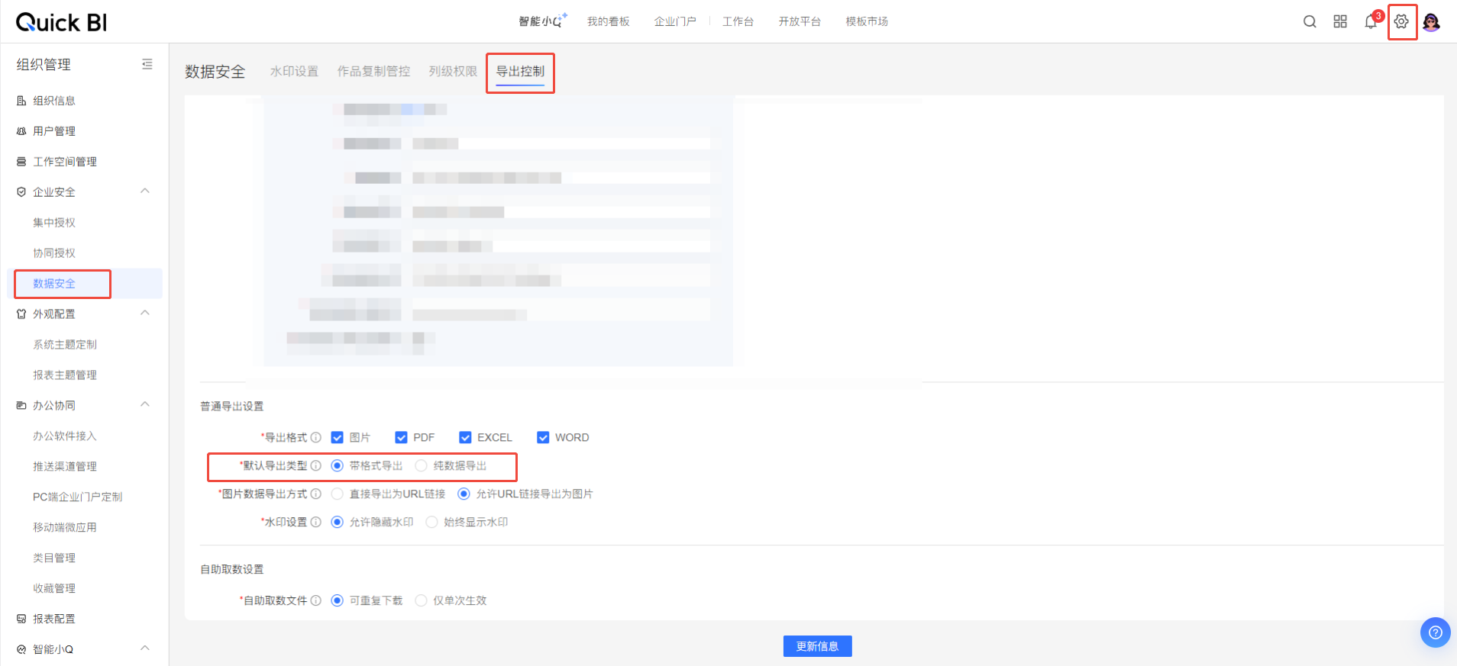This screenshot has width=1457, height=666.
Task: Switch to the 水印设置 tab
Action: [294, 71]
